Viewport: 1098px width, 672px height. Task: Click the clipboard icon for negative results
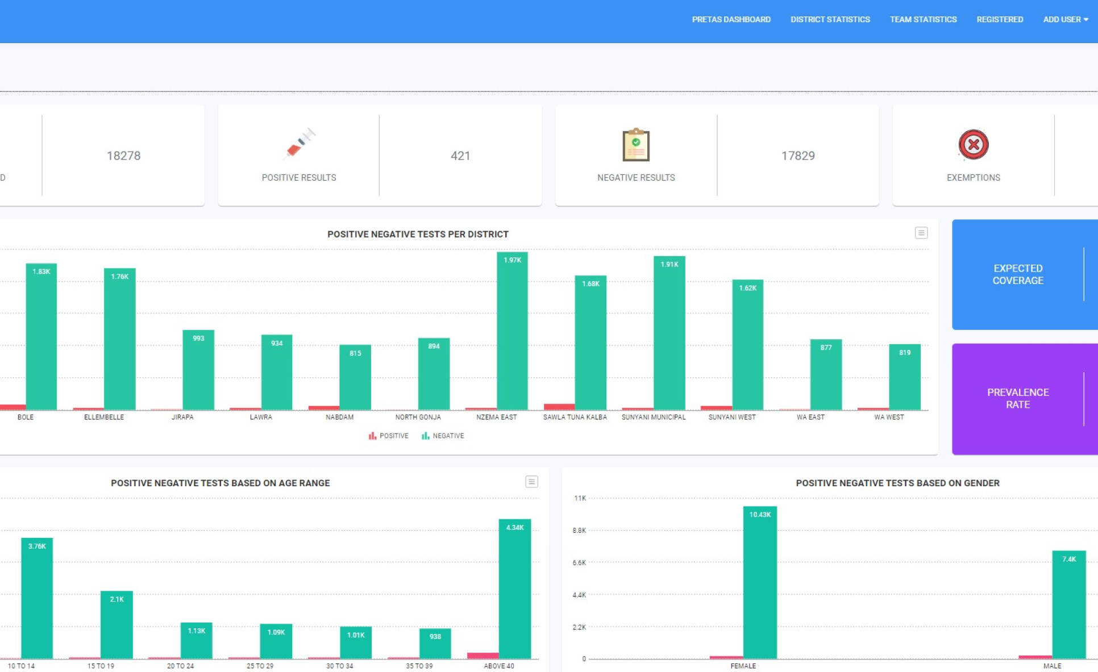635,145
